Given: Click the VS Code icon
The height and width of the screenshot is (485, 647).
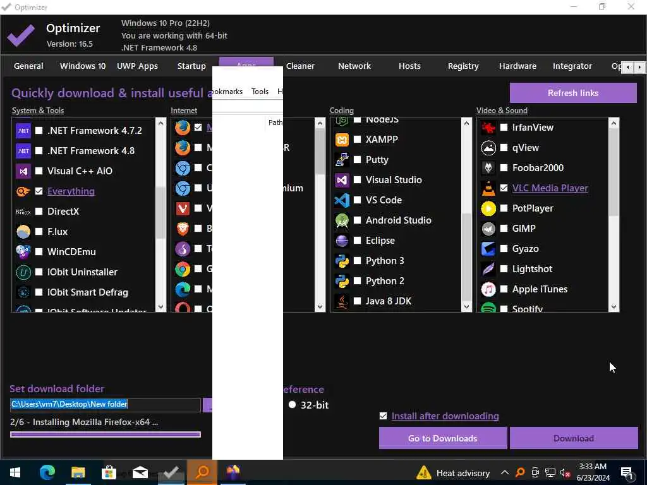Looking at the screenshot, I should click(x=342, y=200).
